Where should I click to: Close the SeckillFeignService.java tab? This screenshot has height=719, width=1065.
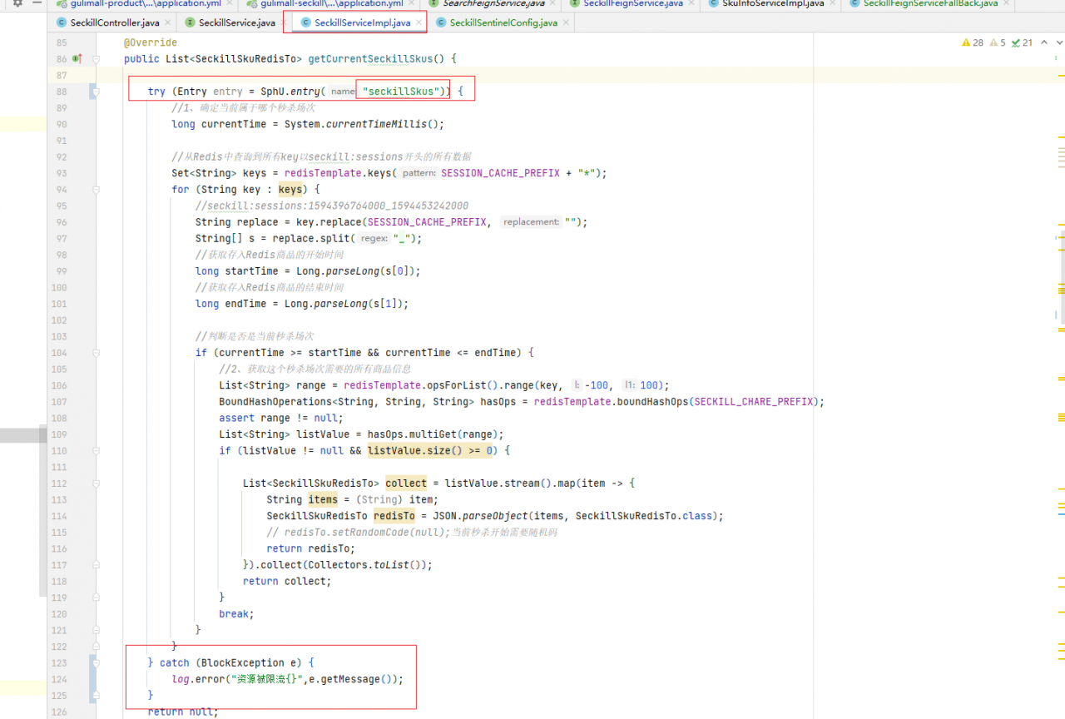point(691,3)
